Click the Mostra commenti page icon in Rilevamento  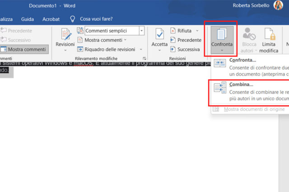pos(80,40)
